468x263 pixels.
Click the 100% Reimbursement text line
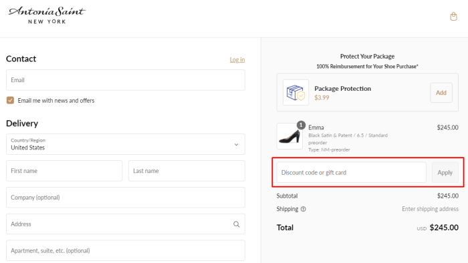point(368,67)
